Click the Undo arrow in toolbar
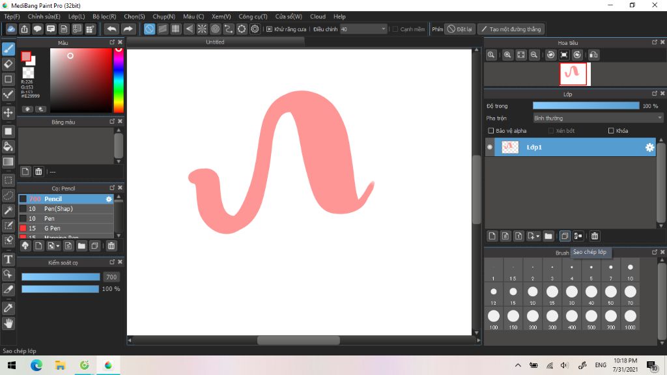This screenshot has width=667, height=375. pyautogui.click(x=111, y=29)
